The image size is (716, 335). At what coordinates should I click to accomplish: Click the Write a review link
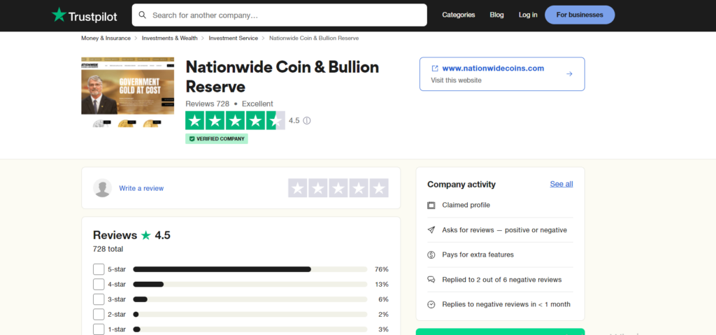[141, 188]
